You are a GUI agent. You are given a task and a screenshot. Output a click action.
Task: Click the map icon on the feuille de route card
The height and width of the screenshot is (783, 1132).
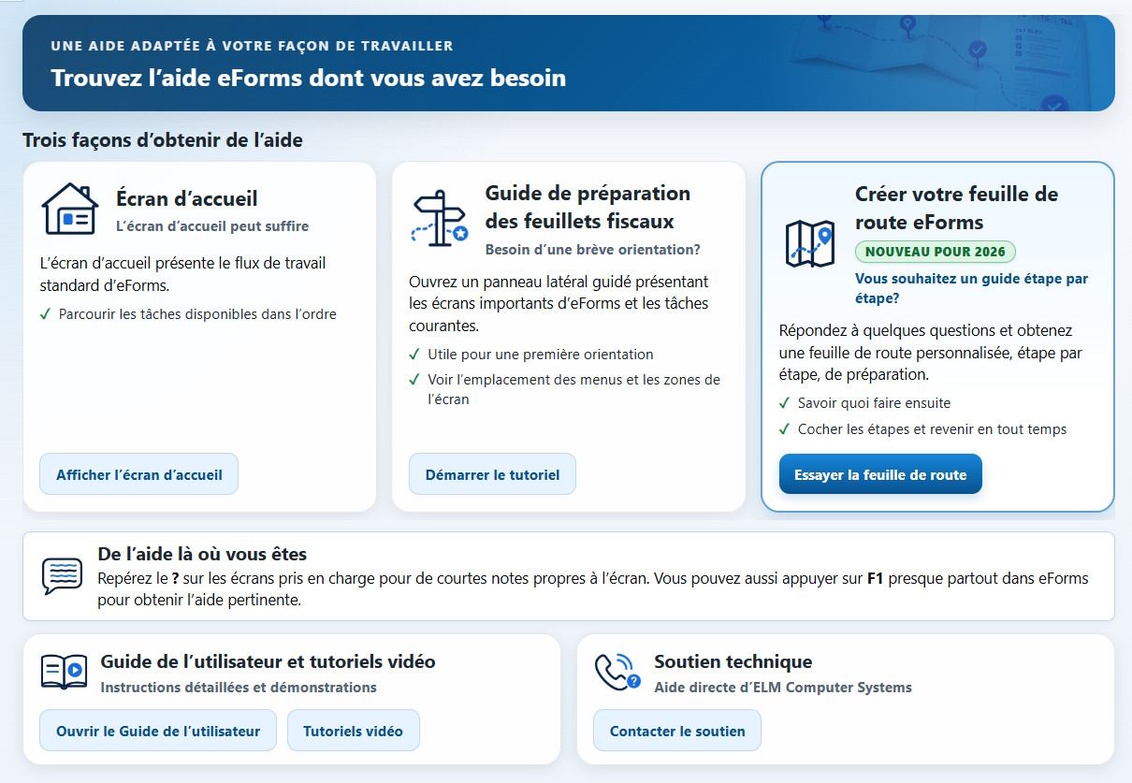[x=809, y=245]
